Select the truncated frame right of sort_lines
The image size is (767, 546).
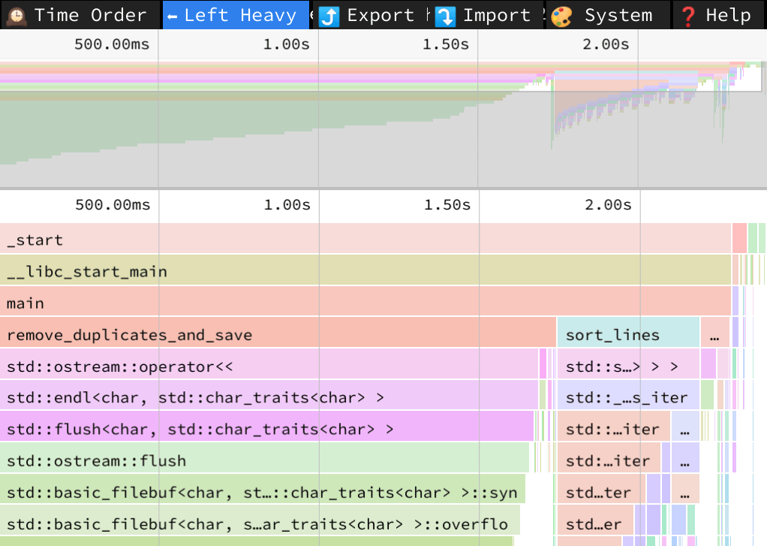point(714,335)
